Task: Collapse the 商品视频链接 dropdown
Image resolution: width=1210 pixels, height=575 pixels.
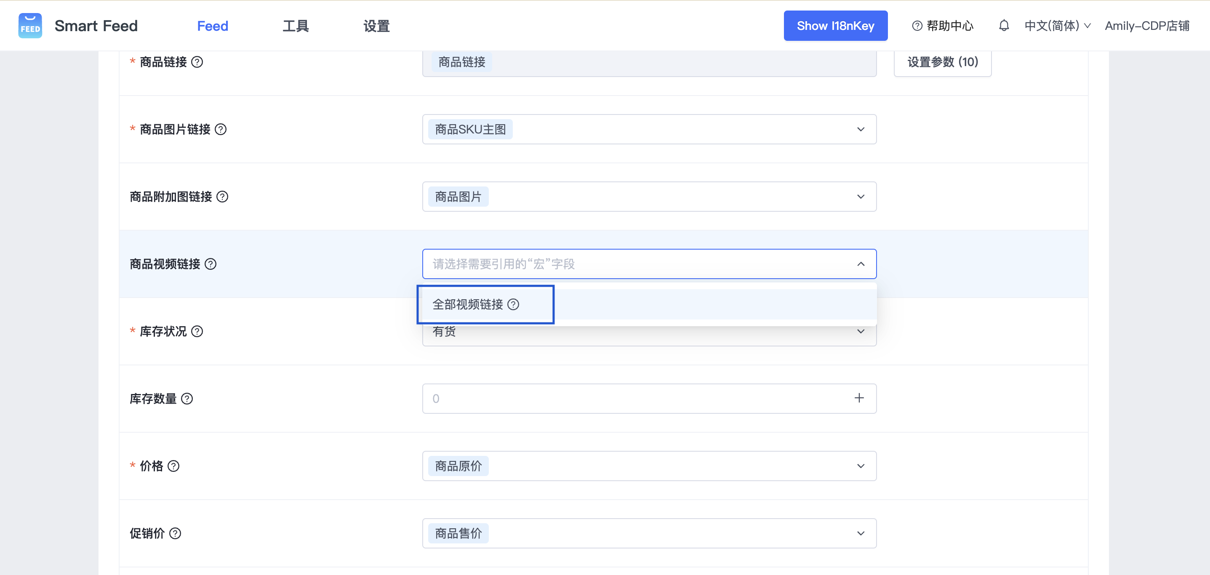Action: point(861,264)
